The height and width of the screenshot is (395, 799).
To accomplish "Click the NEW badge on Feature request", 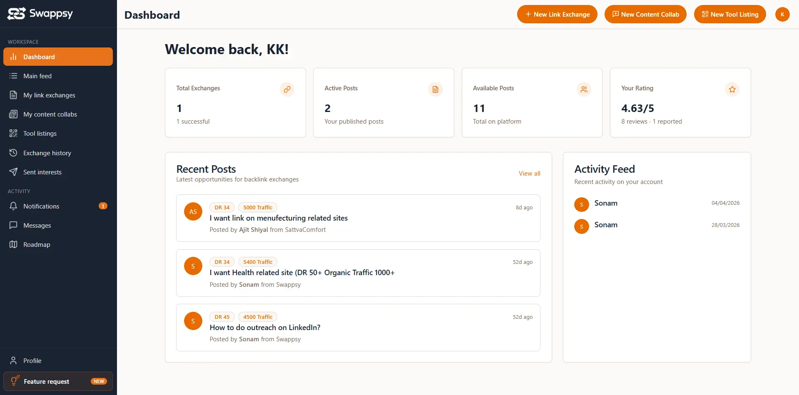I will (x=99, y=381).
